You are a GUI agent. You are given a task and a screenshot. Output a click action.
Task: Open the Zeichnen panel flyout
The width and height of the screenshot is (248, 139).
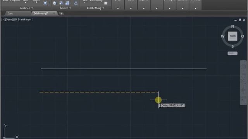[x=26, y=8]
